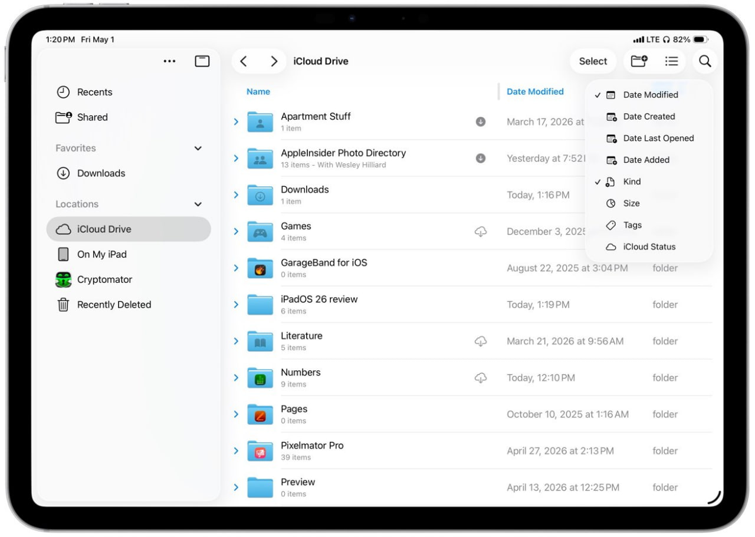Open the Pages folder icon
Screen dimensions: 755x537
[x=260, y=414]
